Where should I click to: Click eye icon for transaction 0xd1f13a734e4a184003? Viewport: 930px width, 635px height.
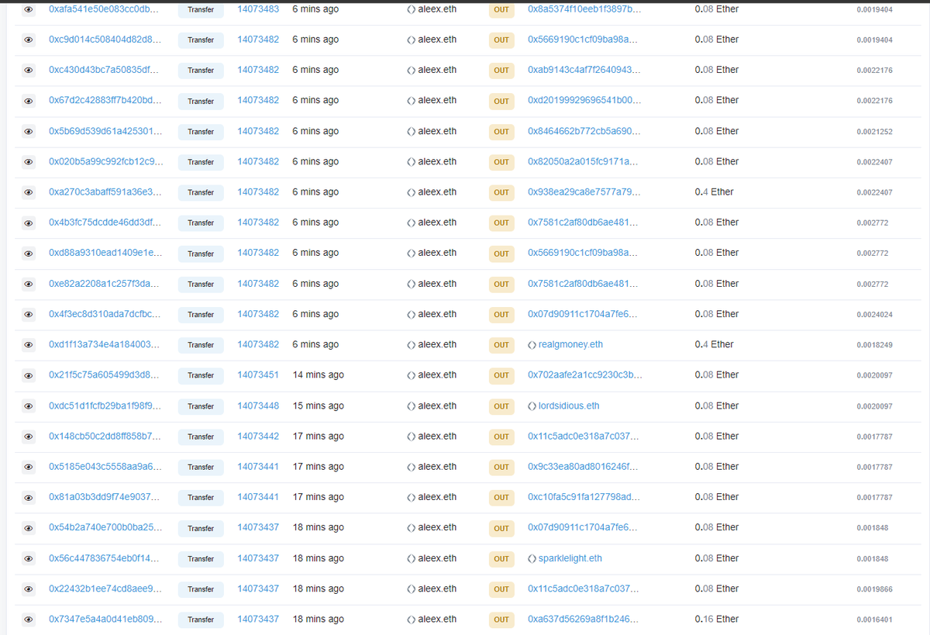coord(29,345)
